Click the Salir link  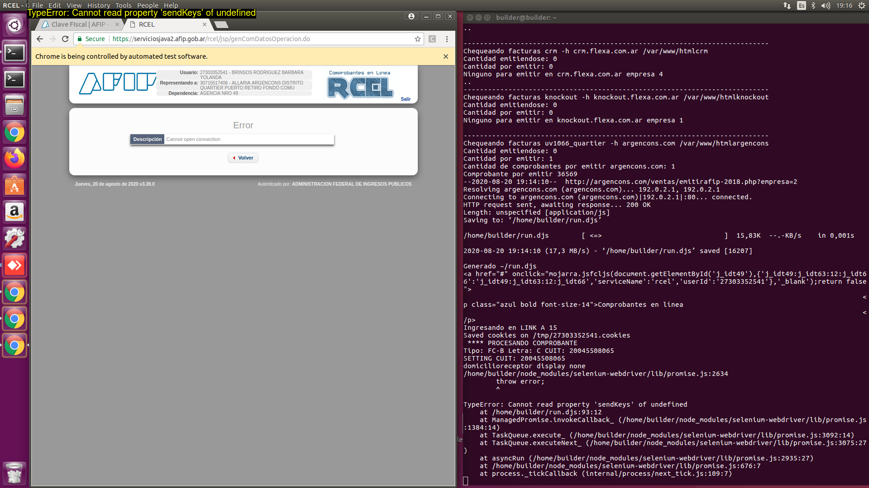(x=406, y=99)
